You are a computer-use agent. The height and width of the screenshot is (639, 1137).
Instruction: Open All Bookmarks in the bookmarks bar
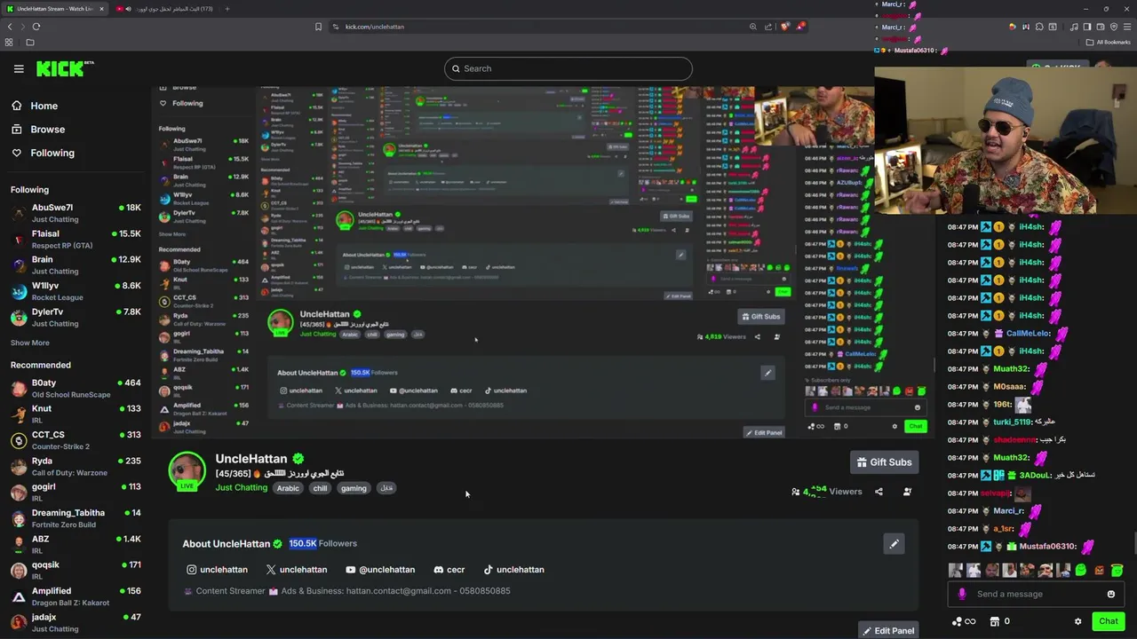1108,43
